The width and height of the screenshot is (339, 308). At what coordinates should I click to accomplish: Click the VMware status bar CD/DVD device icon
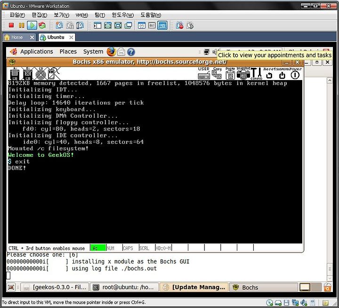point(269,303)
